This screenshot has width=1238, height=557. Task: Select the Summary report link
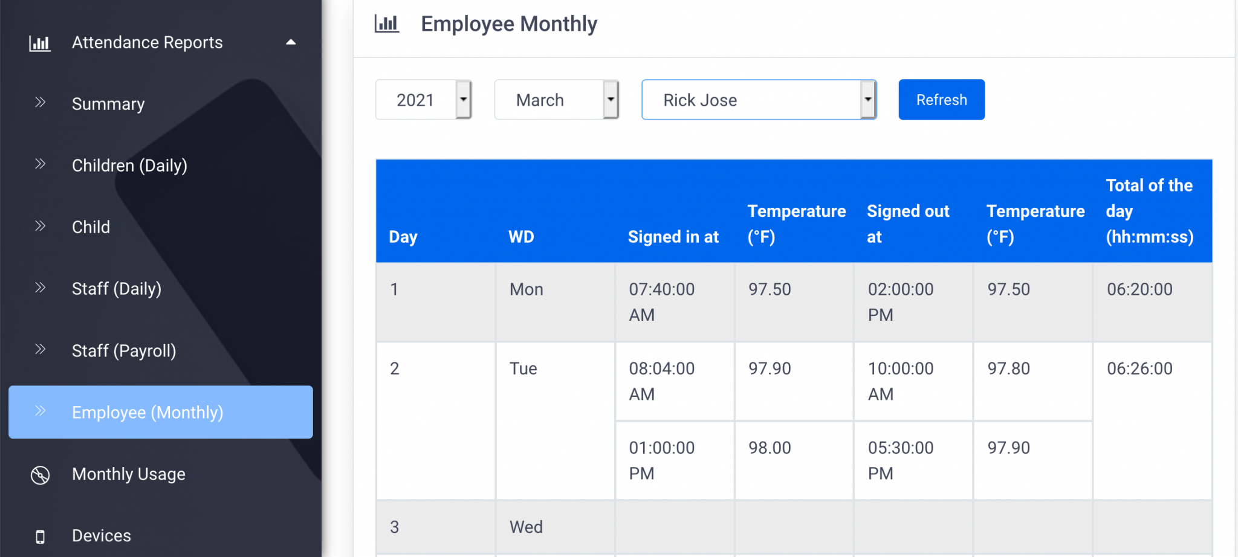(x=108, y=103)
